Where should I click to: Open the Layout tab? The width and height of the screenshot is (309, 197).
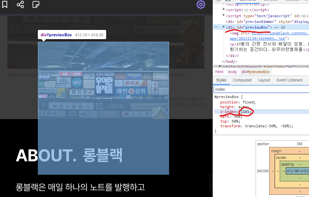(x=264, y=80)
